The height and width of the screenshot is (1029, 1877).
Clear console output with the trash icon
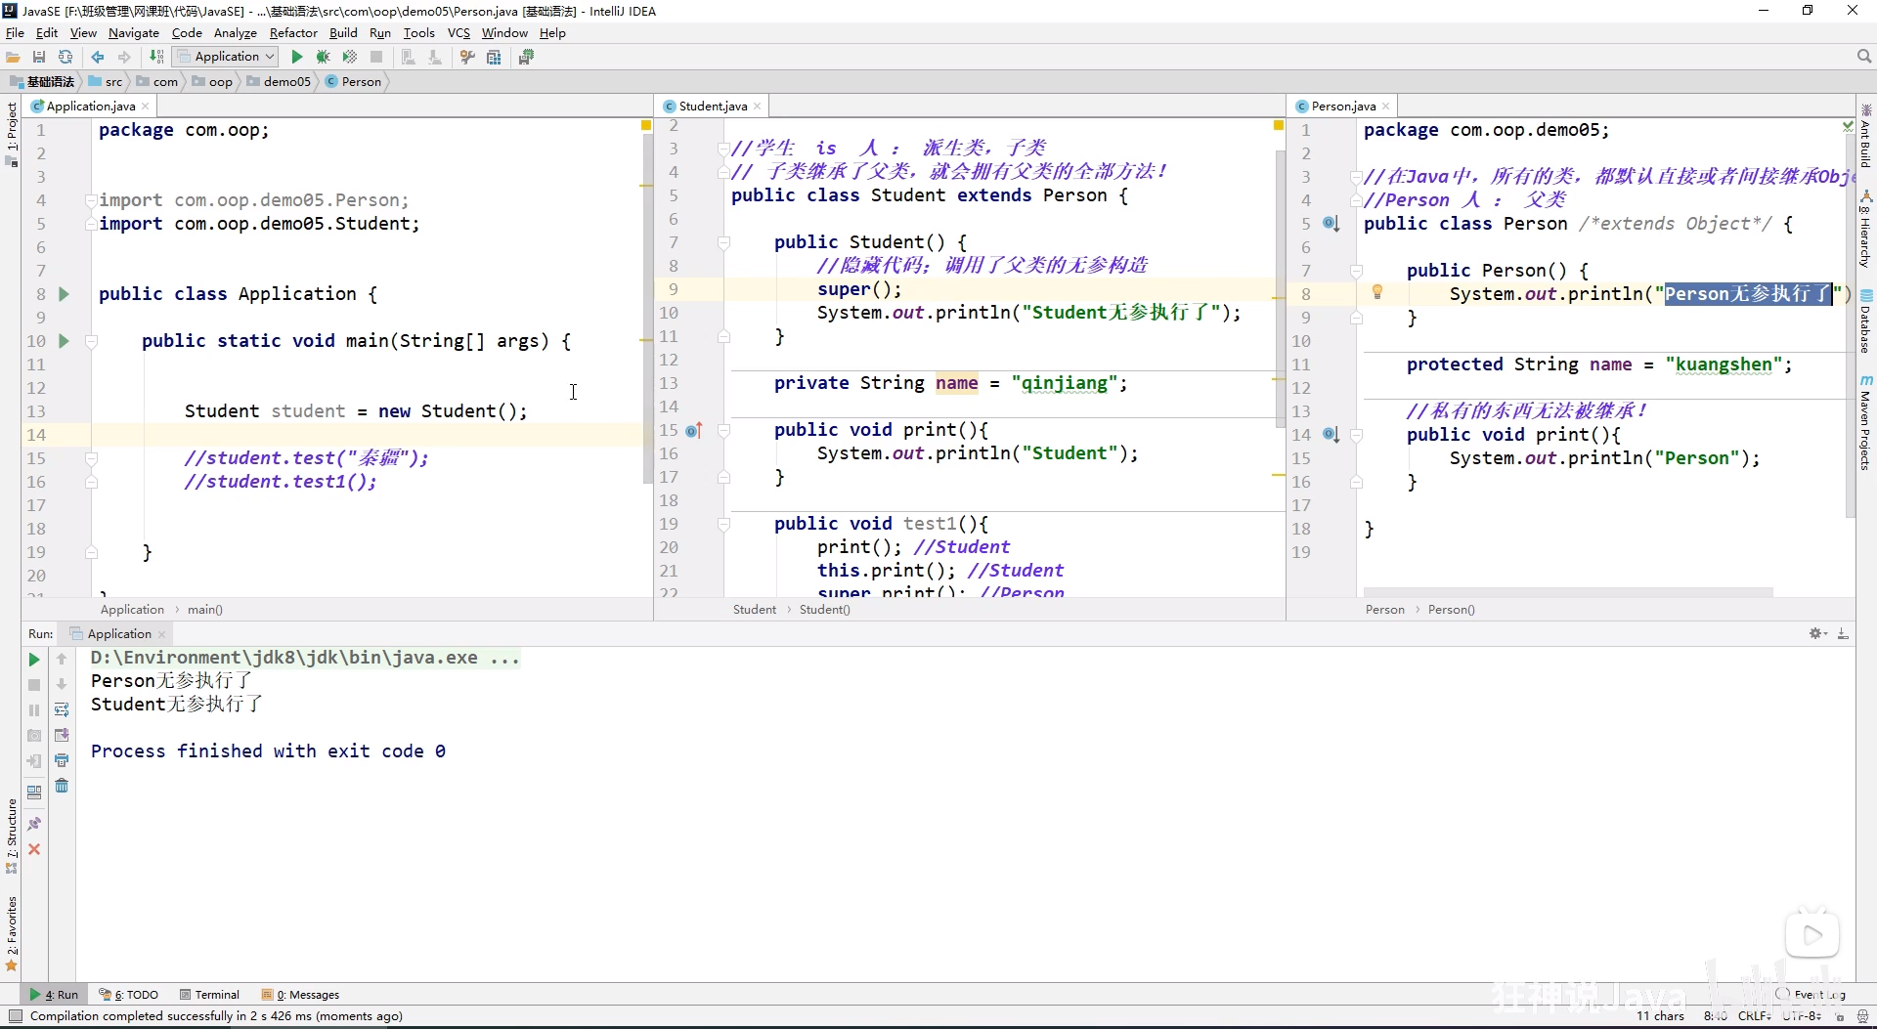[x=62, y=786]
